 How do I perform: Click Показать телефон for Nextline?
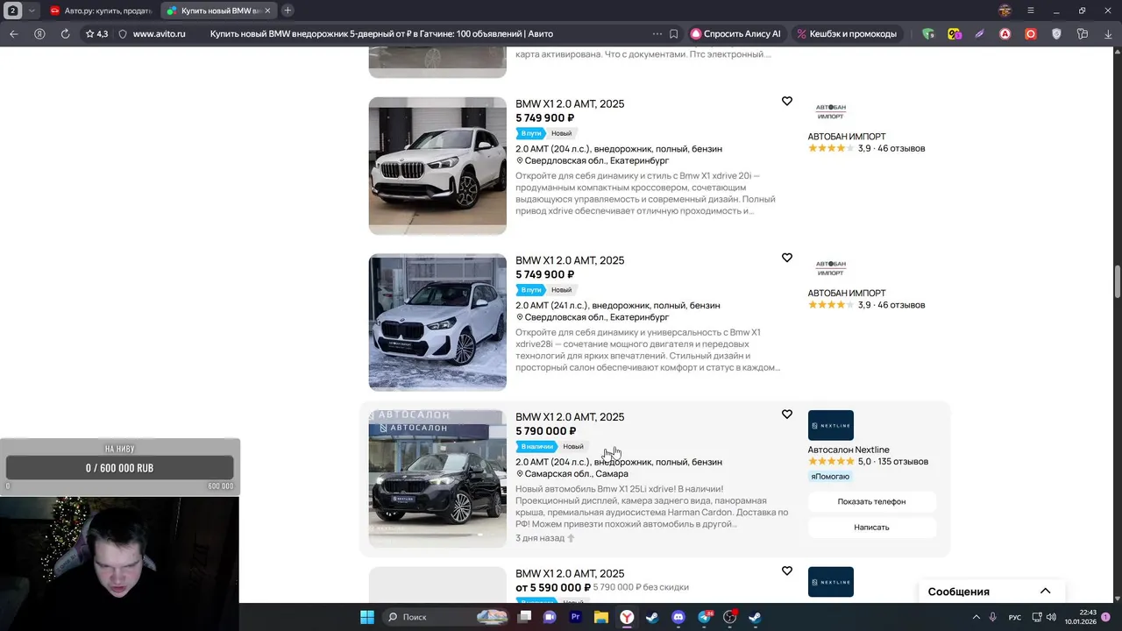(871, 502)
